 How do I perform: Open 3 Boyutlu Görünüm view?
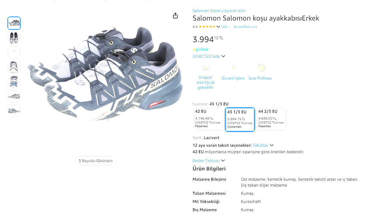[96, 161]
